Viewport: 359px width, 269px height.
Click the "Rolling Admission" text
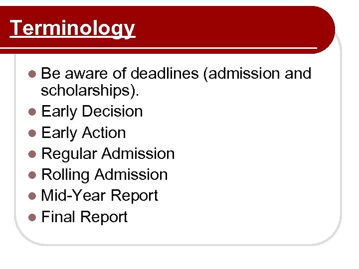105,174
